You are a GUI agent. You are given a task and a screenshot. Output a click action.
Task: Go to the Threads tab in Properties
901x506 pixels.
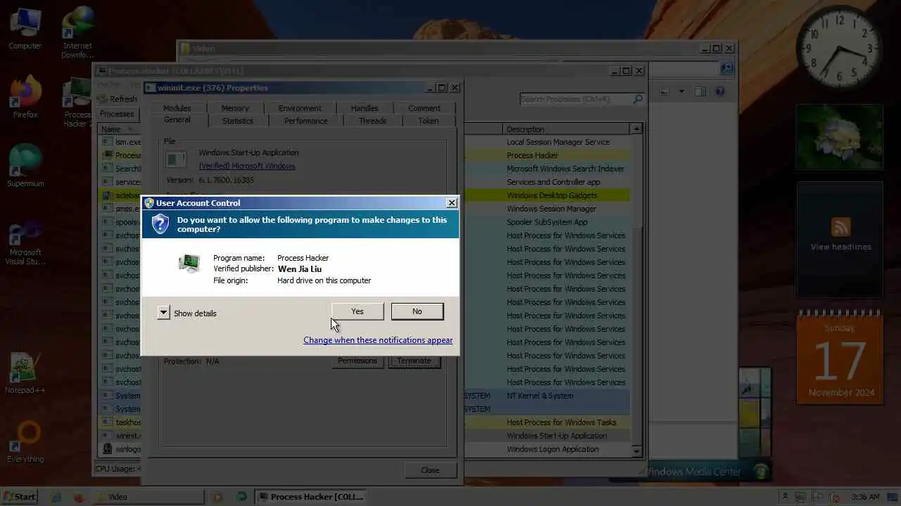click(x=372, y=121)
